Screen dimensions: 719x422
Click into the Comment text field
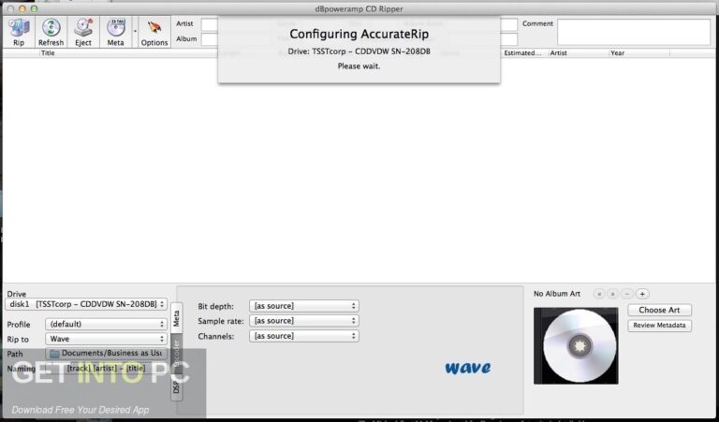pyautogui.click(x=634, y=32)
